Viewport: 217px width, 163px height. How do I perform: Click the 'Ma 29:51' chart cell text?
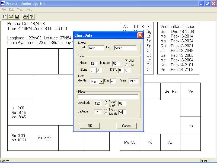(x=44, y=138)
